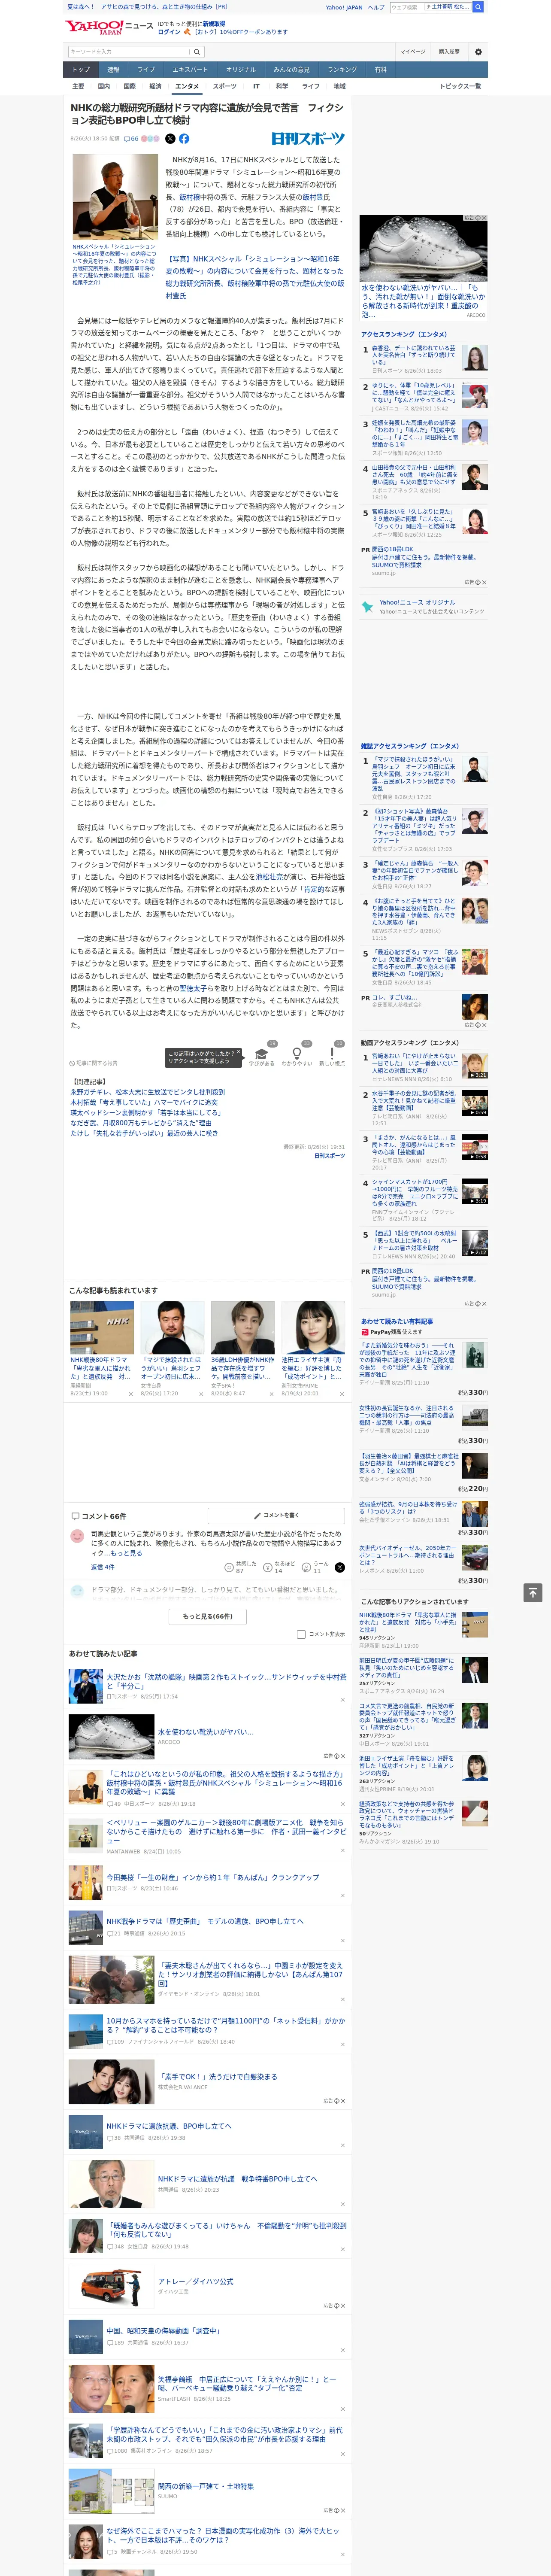This screenshot has height=2576, width=551.
Task: Open the 有料 navigation tab
Action: 380,70
